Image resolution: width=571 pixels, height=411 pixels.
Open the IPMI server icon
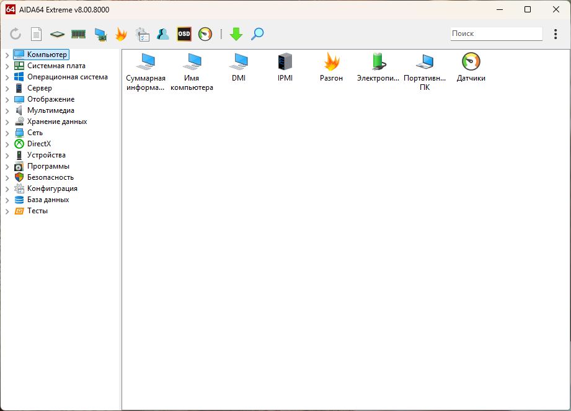[285, 68]
